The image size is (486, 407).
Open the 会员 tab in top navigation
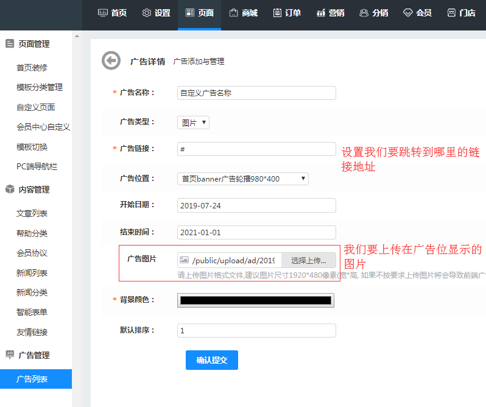[417, 13]
